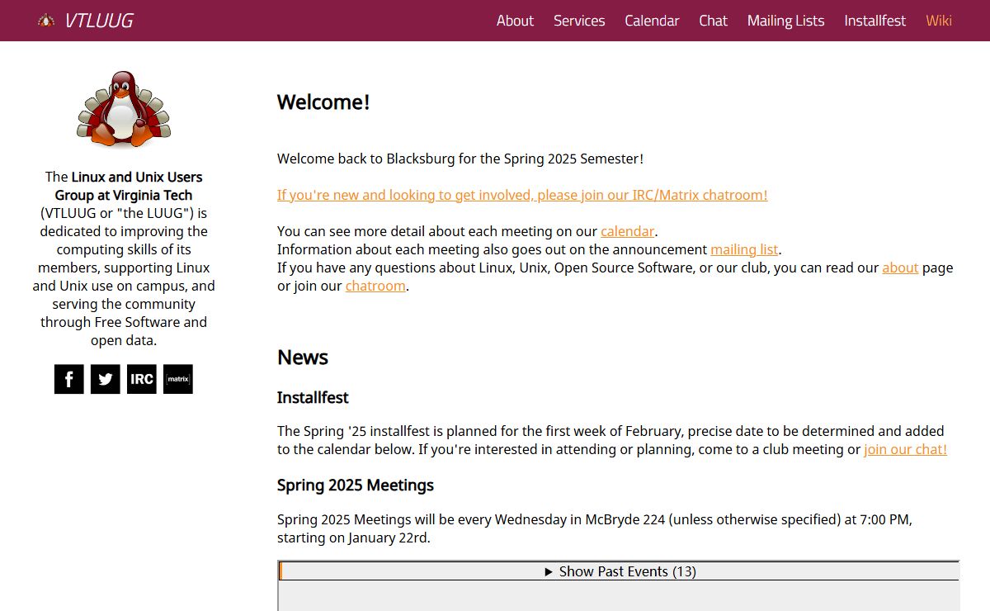Open the Matrix chat icon

tap(178, 379)
